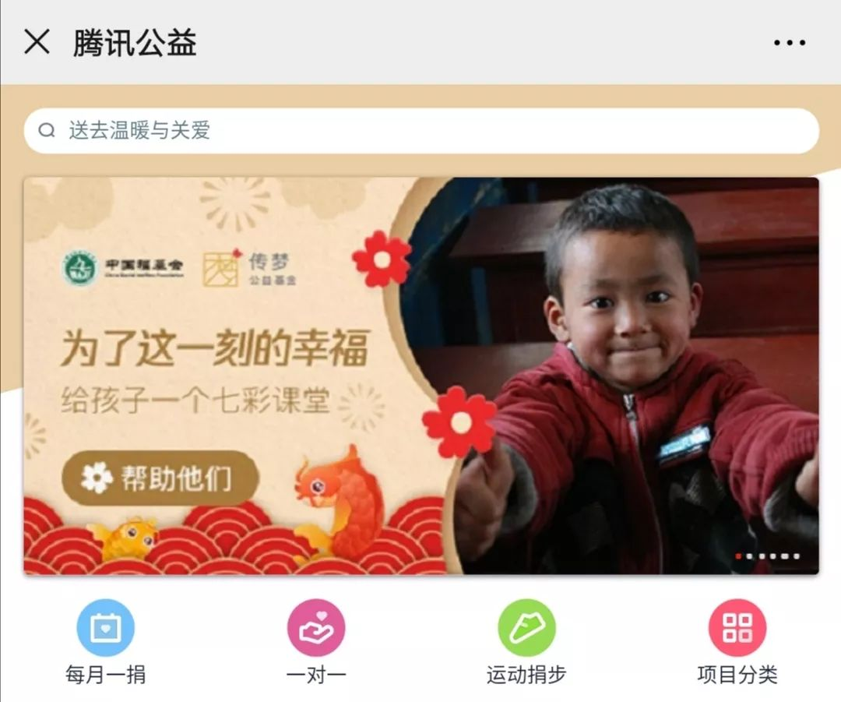Open 项目分类 grid icon
This screenshot has width=841, height=702.
click(737, 627)
